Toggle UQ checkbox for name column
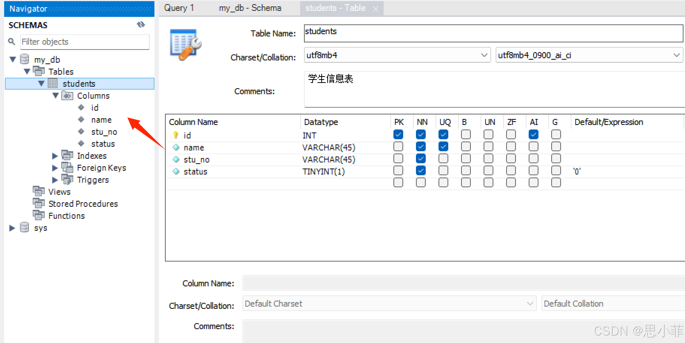 coord(443,146)
